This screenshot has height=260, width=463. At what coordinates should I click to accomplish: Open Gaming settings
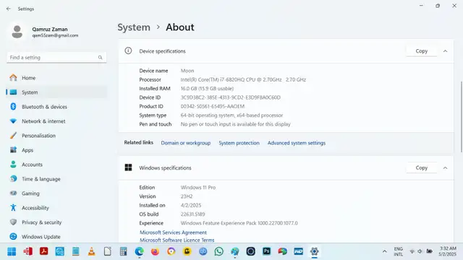[x=56, y=194]
